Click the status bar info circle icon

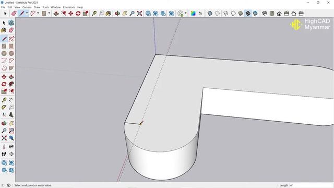coord(9,185)
